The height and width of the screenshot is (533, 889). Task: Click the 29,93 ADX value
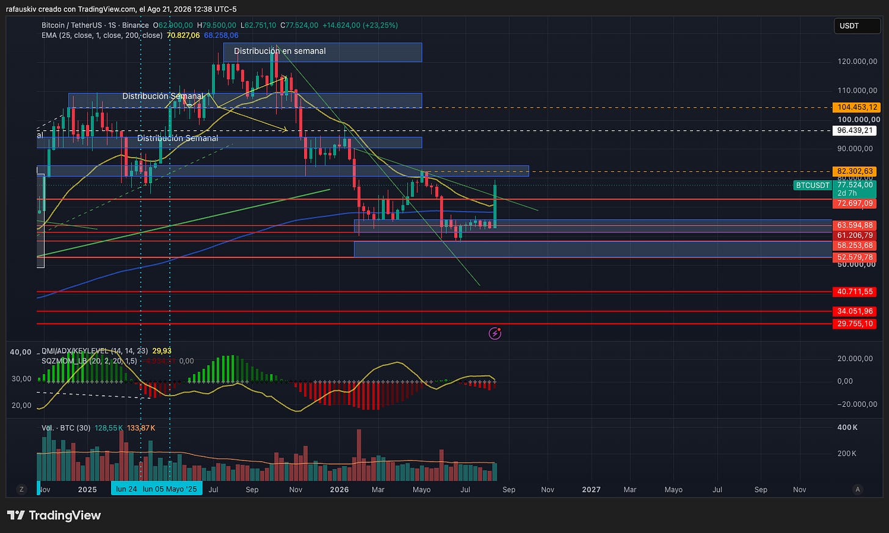[162, 351]
